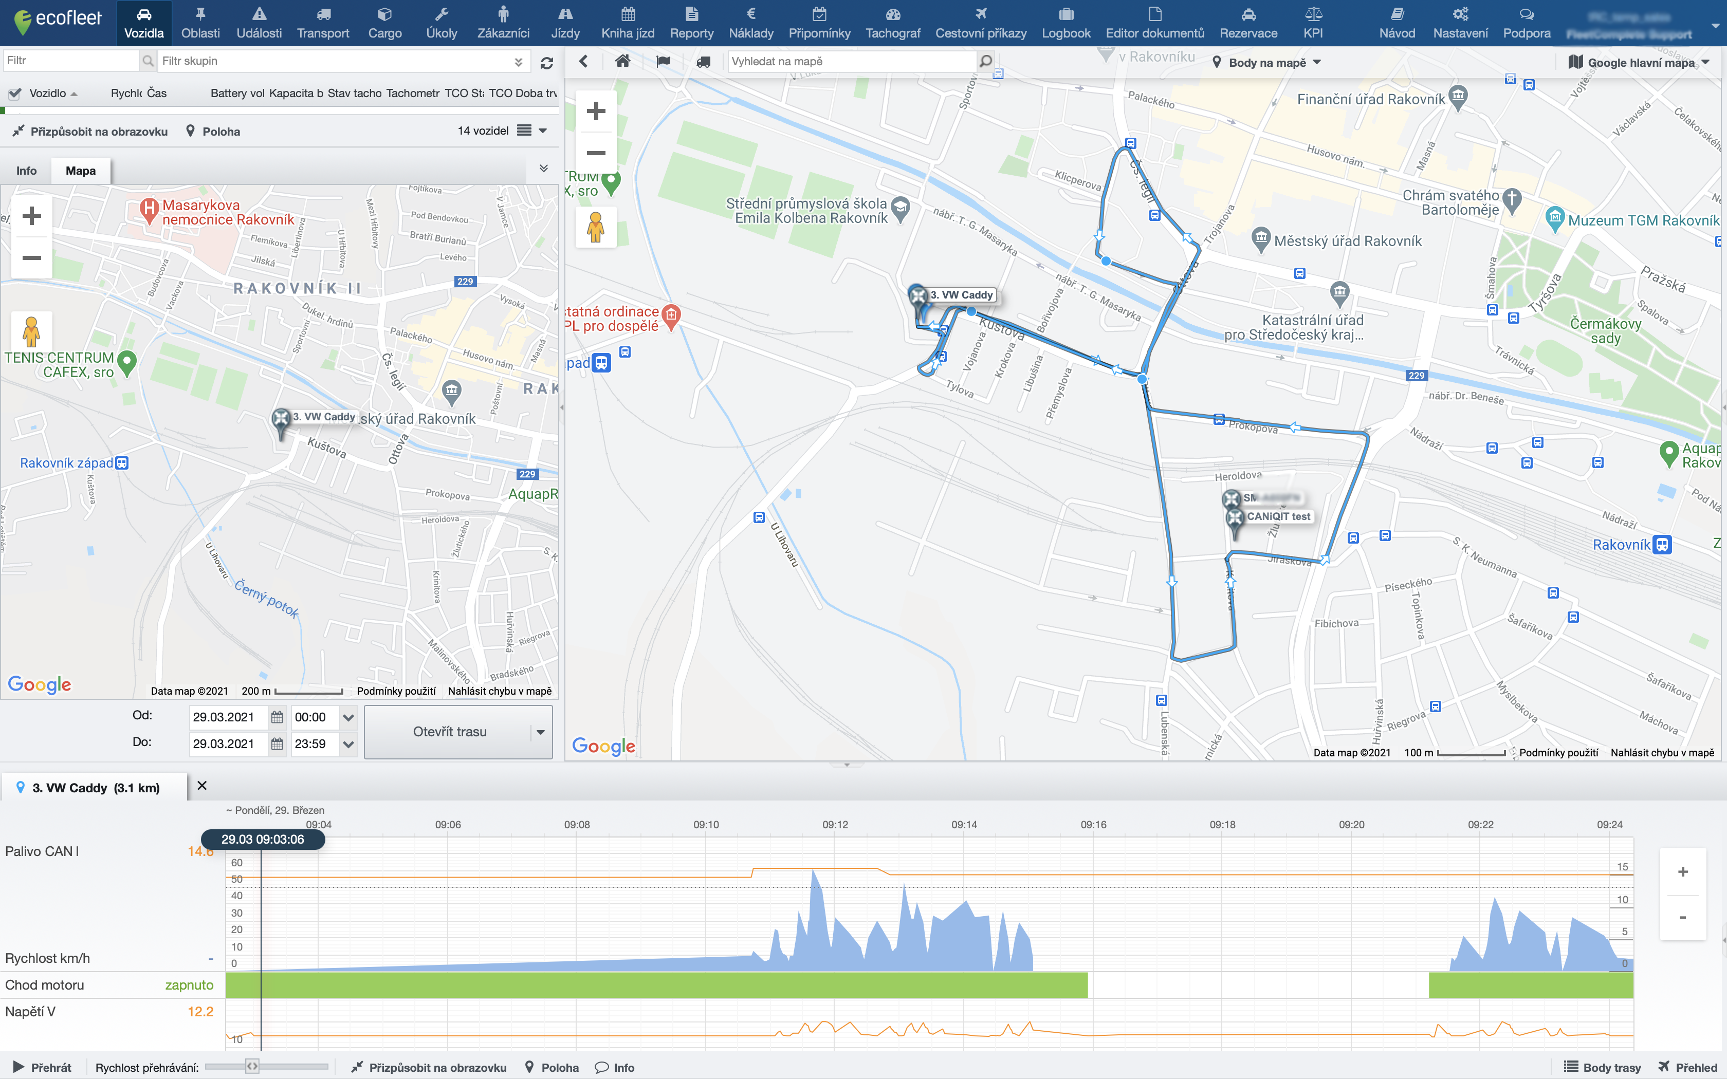Search the map with magnifier icon
This screenshot has height=1079, width=1727.
pos(985,61)
